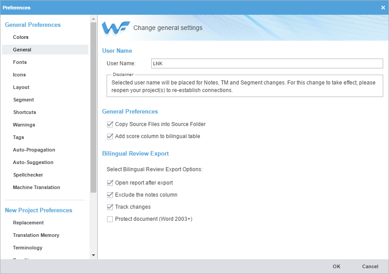Open the Colors preferences page
389x274 pixels.
click(21, 37)
